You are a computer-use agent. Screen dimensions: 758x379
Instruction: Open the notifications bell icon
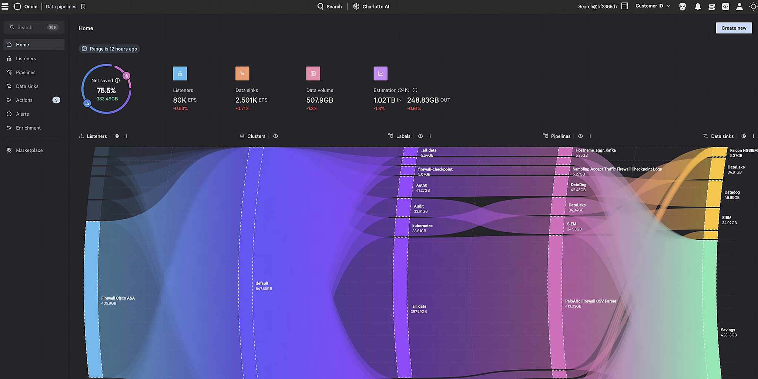click(698, 7)
